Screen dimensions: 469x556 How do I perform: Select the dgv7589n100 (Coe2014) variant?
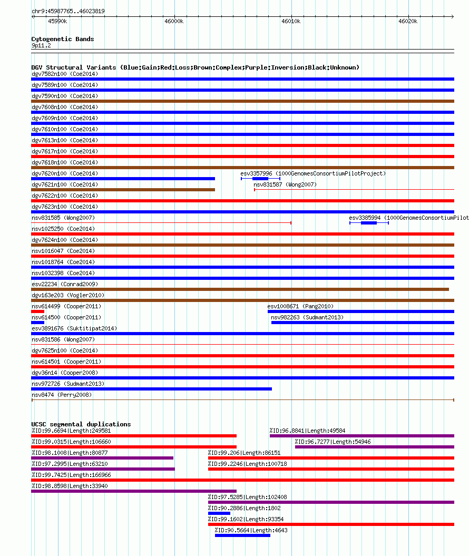(x=65, y=85)
